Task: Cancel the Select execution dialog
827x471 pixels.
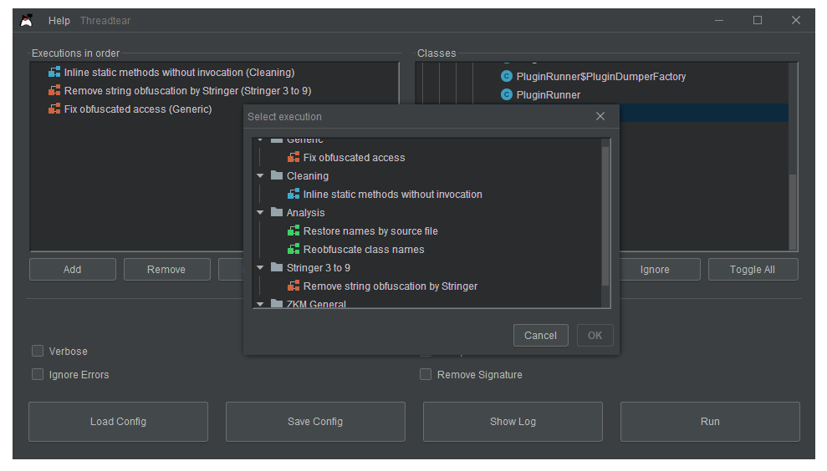Action: pyautogui.click(x=541, y=335)
